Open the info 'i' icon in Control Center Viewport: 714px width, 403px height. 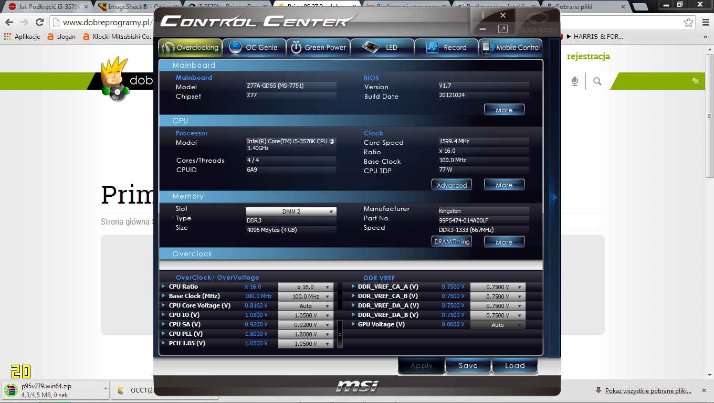483,16
